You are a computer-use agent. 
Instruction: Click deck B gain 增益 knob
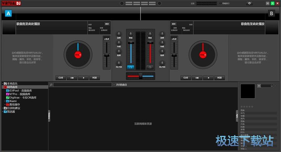[150, 34]
